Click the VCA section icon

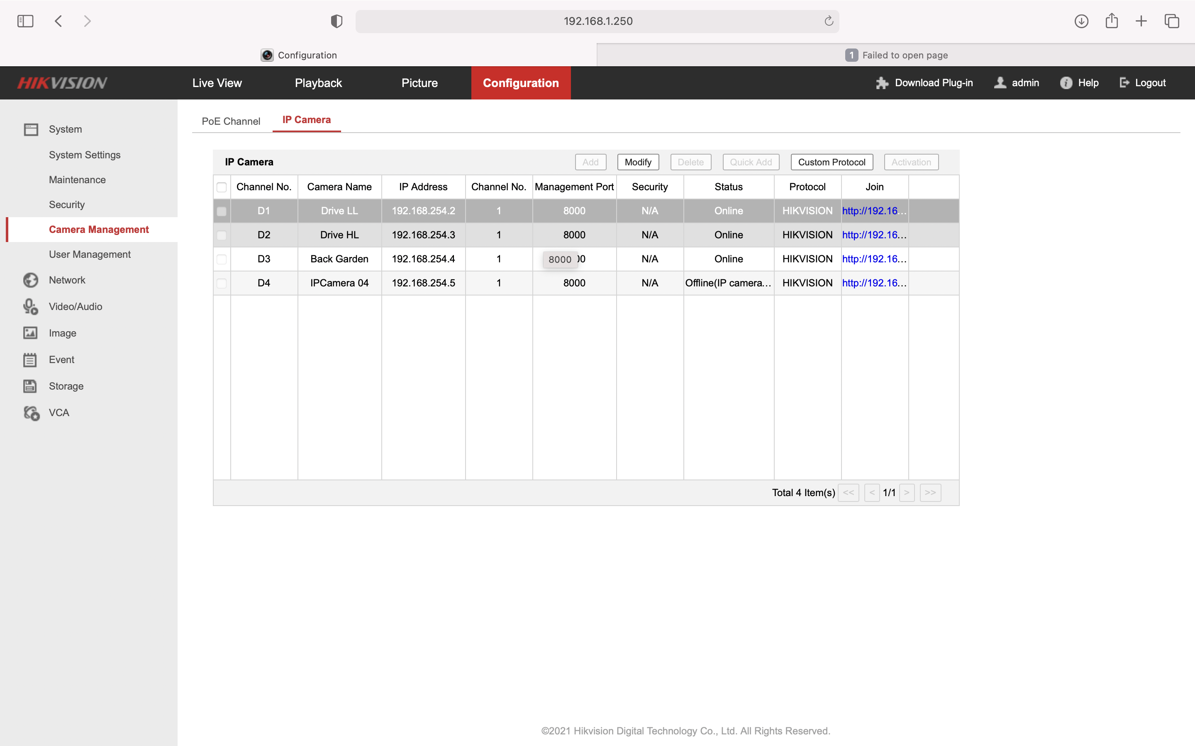click(31, 412)
